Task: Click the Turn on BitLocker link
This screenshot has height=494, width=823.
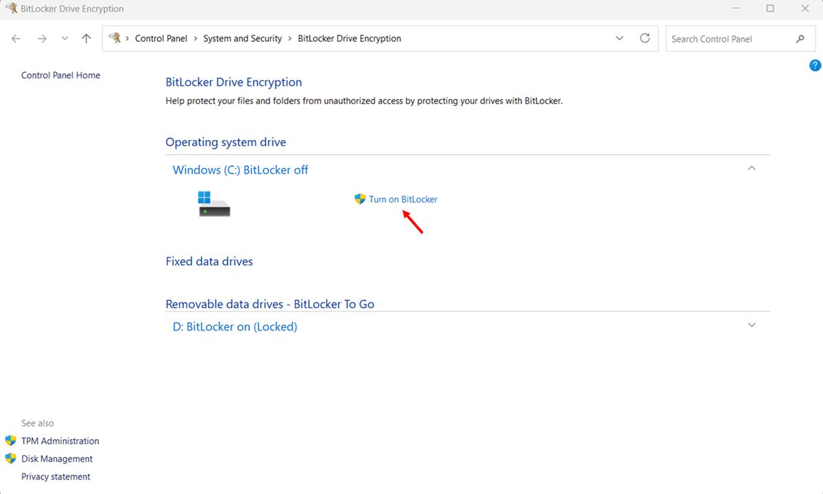Action: click(x=403, y=199)
